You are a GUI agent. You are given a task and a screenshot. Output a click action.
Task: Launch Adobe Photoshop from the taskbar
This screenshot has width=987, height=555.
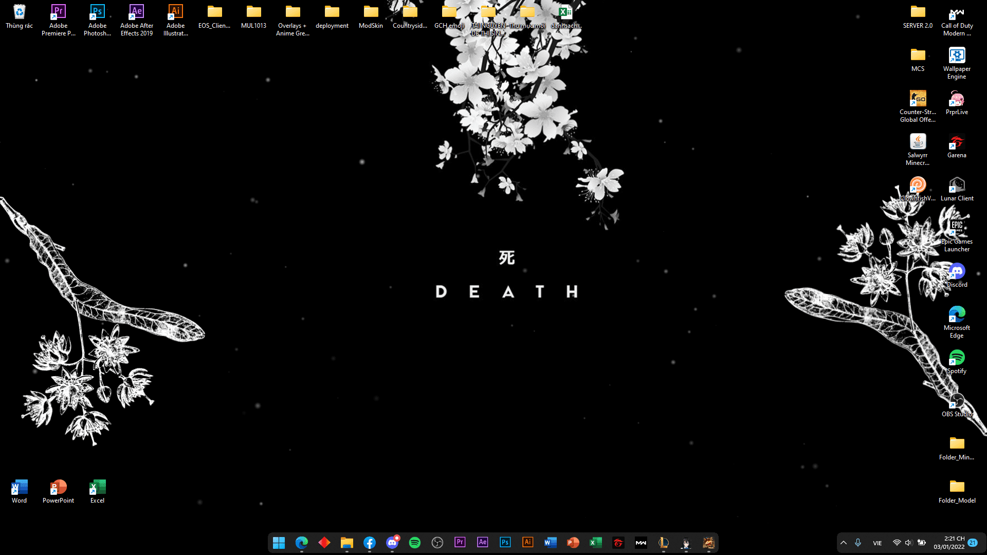pos(505,542)
